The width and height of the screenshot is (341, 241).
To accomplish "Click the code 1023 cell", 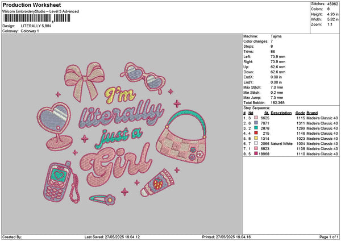I will (301, 139).
